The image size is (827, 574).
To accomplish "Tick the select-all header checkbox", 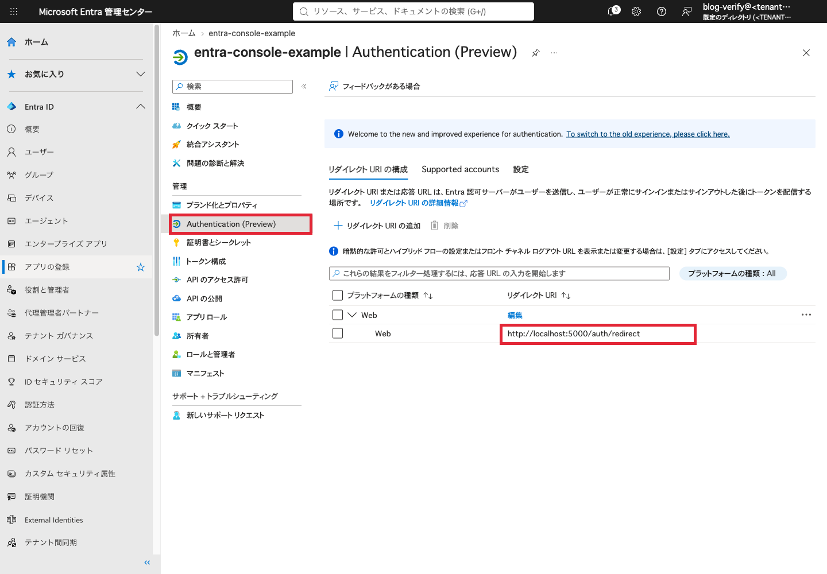I will 338,295.
